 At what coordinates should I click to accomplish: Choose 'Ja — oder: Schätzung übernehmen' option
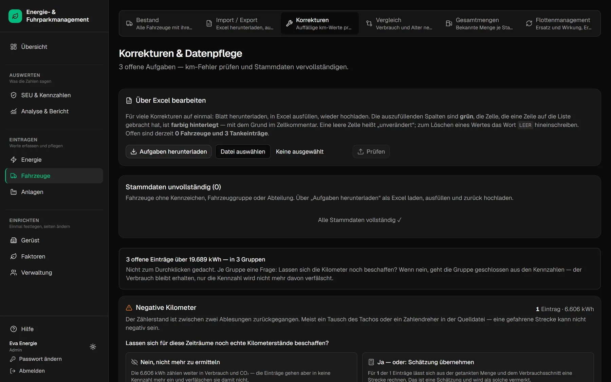click(x=478, y=367)
